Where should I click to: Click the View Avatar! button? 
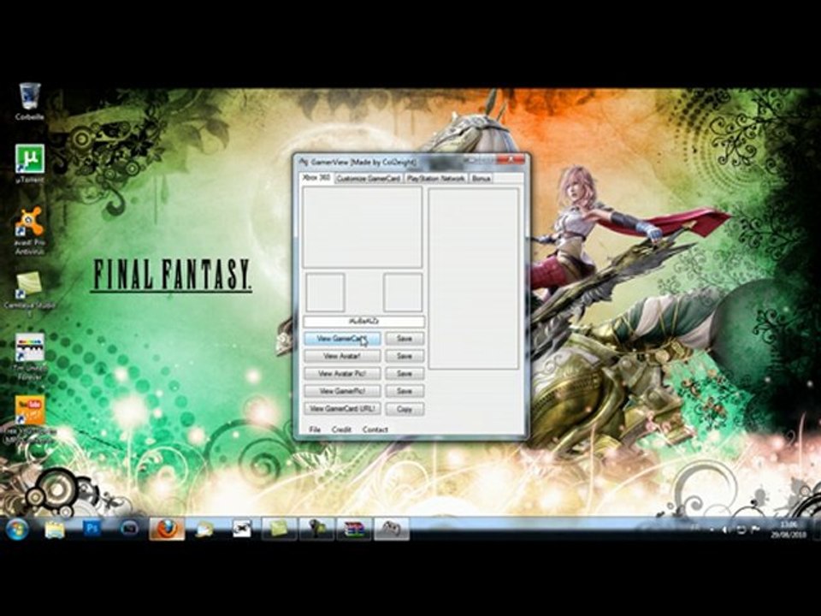[342, 356]
